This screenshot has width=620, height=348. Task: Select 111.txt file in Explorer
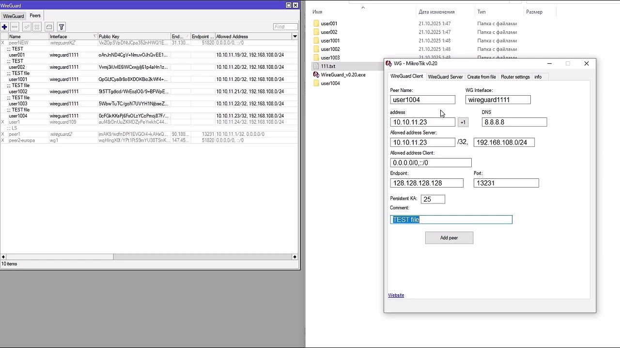[x=328, y=66]
